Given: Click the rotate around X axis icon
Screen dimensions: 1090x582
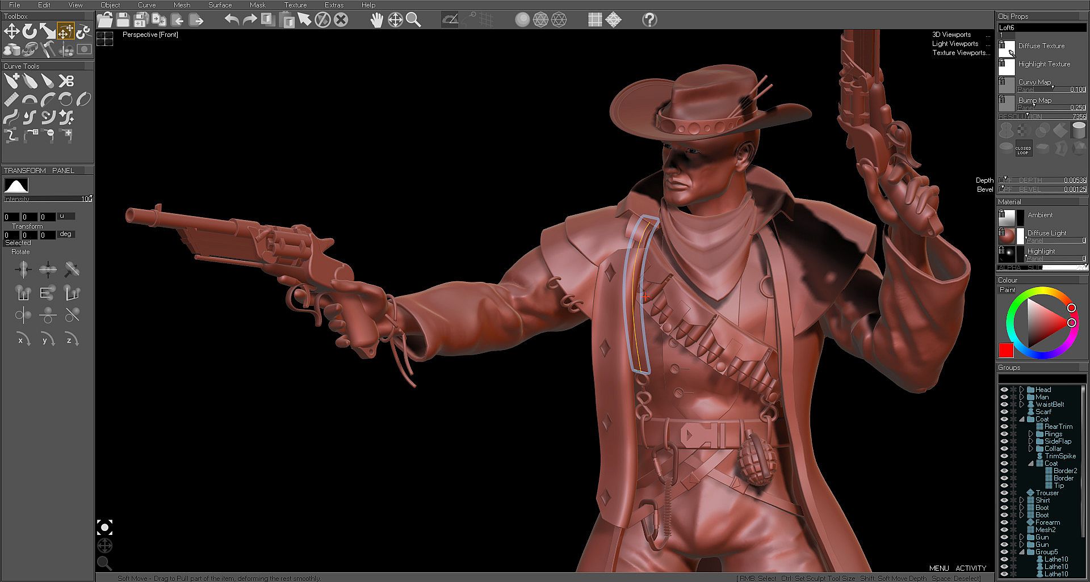Looking at the screenshot, I should click(23, 340).
